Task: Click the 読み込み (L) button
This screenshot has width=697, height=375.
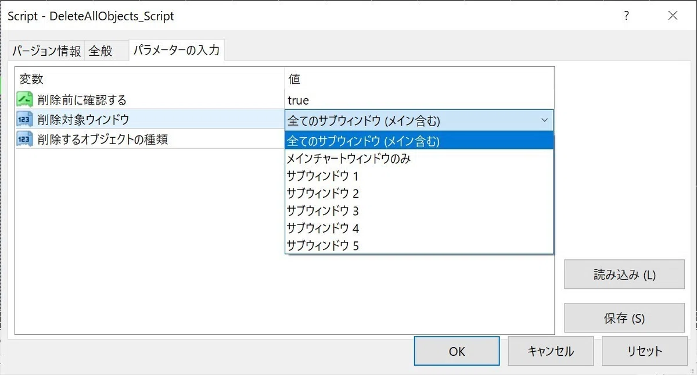Action: coord(624,274)
